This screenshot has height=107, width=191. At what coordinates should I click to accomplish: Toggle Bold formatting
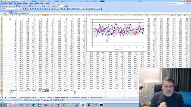(x=23, y=9)
